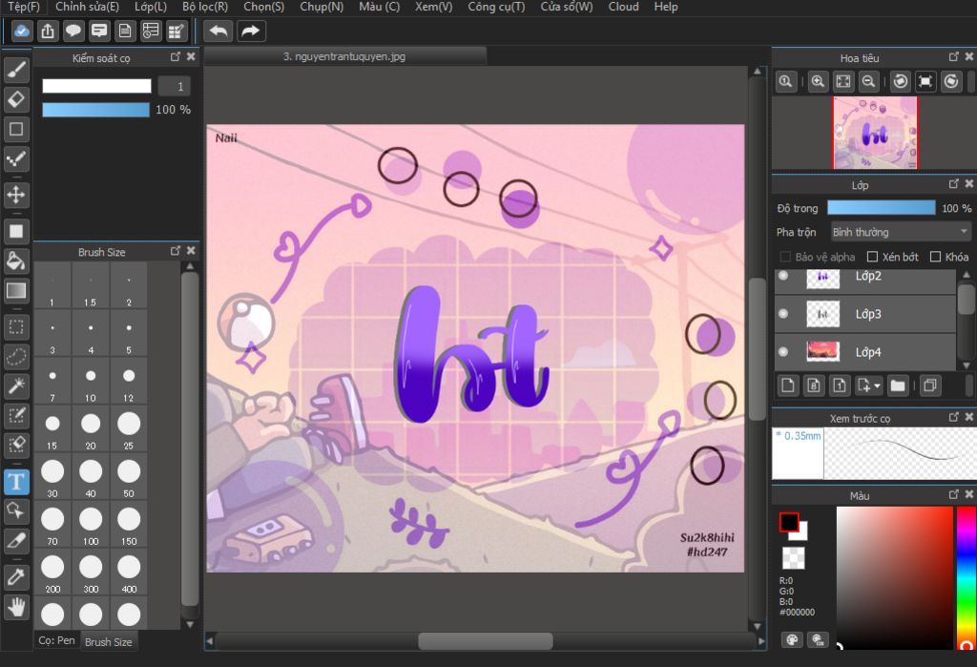Image resolution: width=977 pixels, height=667 pixels.
Task: Switch to the Cọ: Pen tab
Action: pyautogui.click(x=56, y=641)
